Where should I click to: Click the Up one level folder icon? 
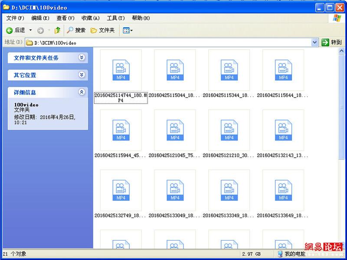click(58, 30)
